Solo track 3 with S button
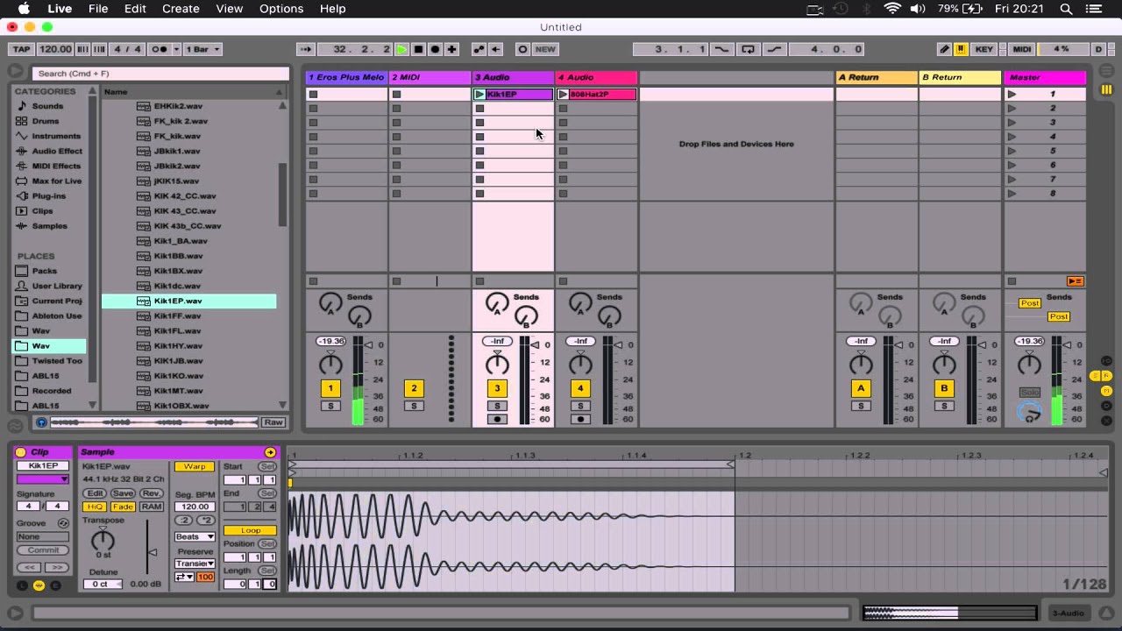The height and width of the screenshot is (631, 1122). point(497,406)
